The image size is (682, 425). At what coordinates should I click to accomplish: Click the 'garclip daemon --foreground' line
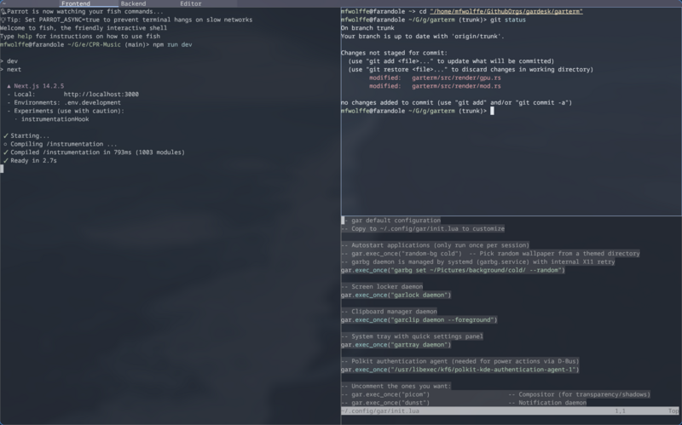point(419,320)
